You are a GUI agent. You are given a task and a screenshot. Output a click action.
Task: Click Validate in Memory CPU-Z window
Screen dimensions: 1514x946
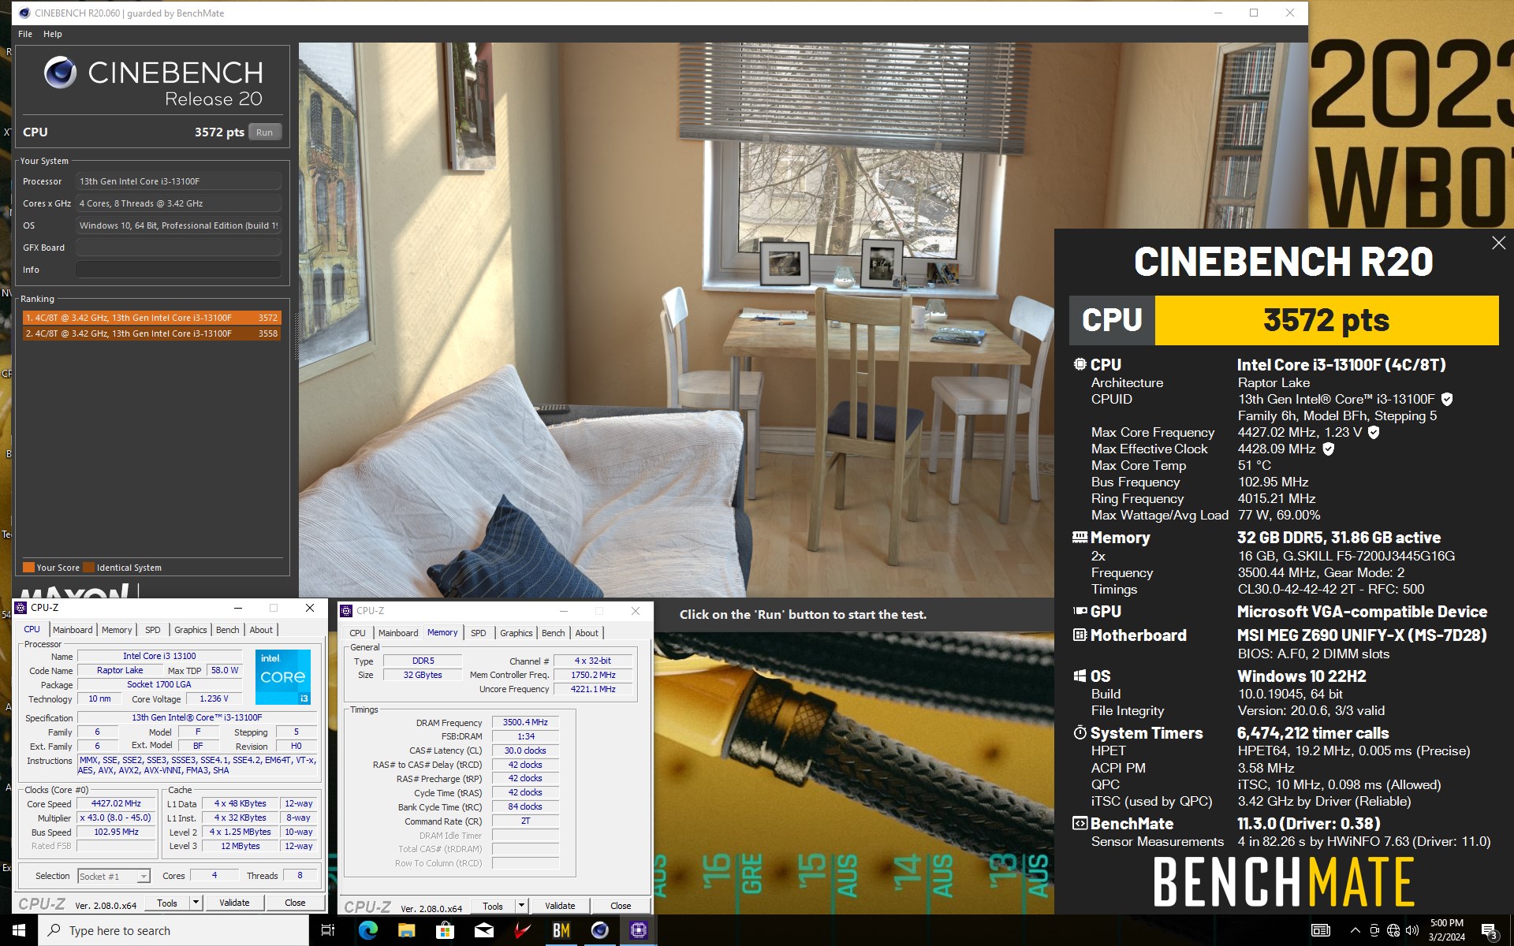pos(560,906)
